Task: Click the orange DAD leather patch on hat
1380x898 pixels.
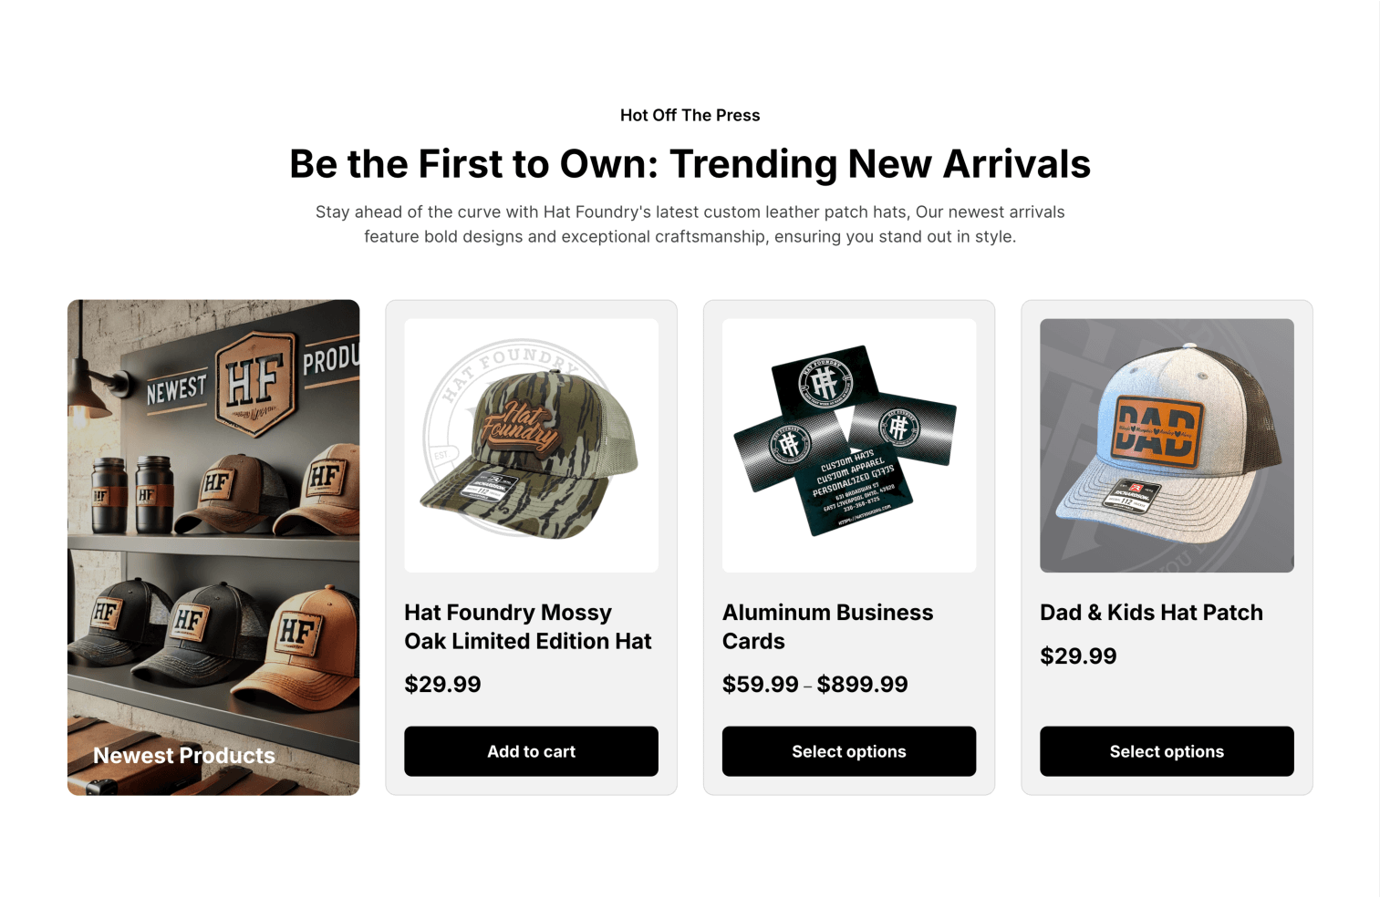Action: coord(1157,431)
